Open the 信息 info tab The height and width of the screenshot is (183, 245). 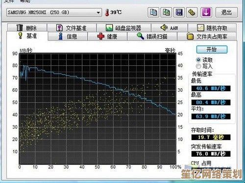pyautogui.click(x=68, y=37)
